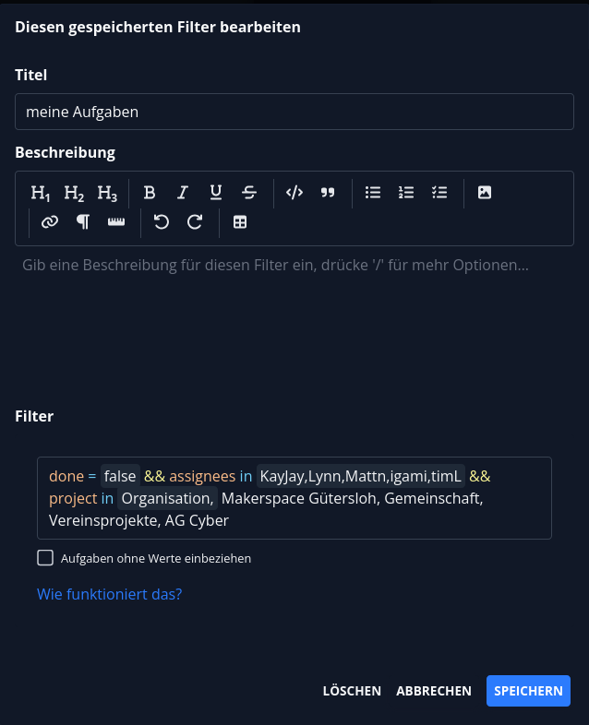The image size is (589, 725).
Task: Undo last editor change
Action: click(162, 222)
